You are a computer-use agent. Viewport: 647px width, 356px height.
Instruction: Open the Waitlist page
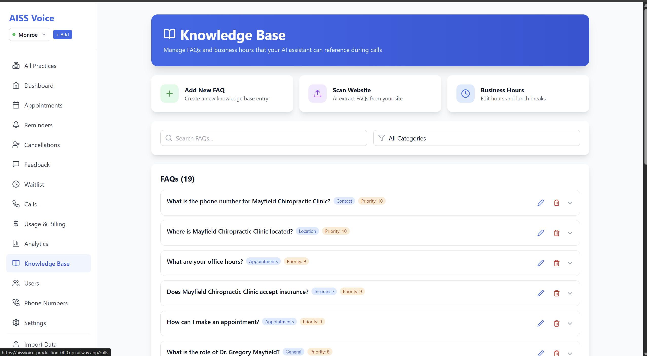pyautogui.click(x=48, y=184)
